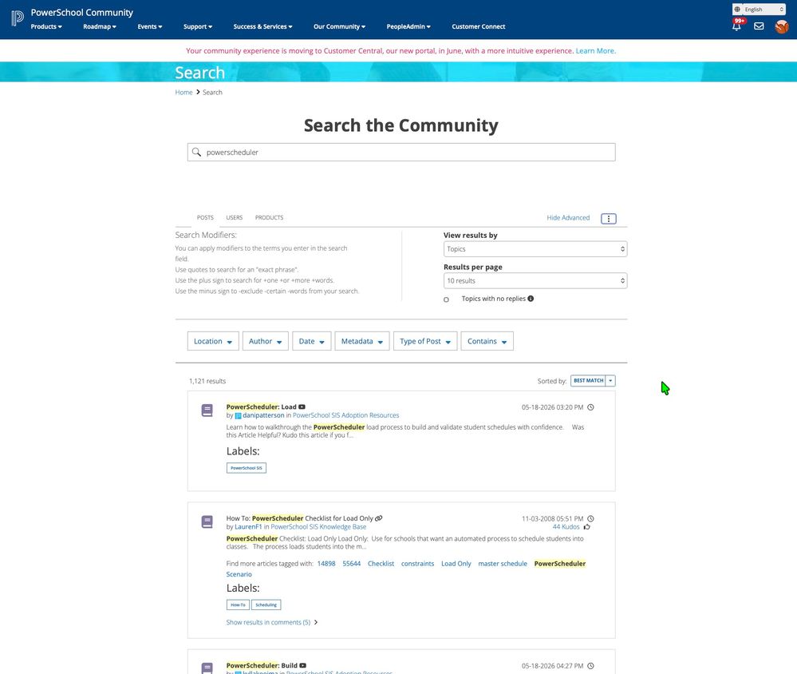Switch to the Products tab
The image size is (797, 674).
270,218
